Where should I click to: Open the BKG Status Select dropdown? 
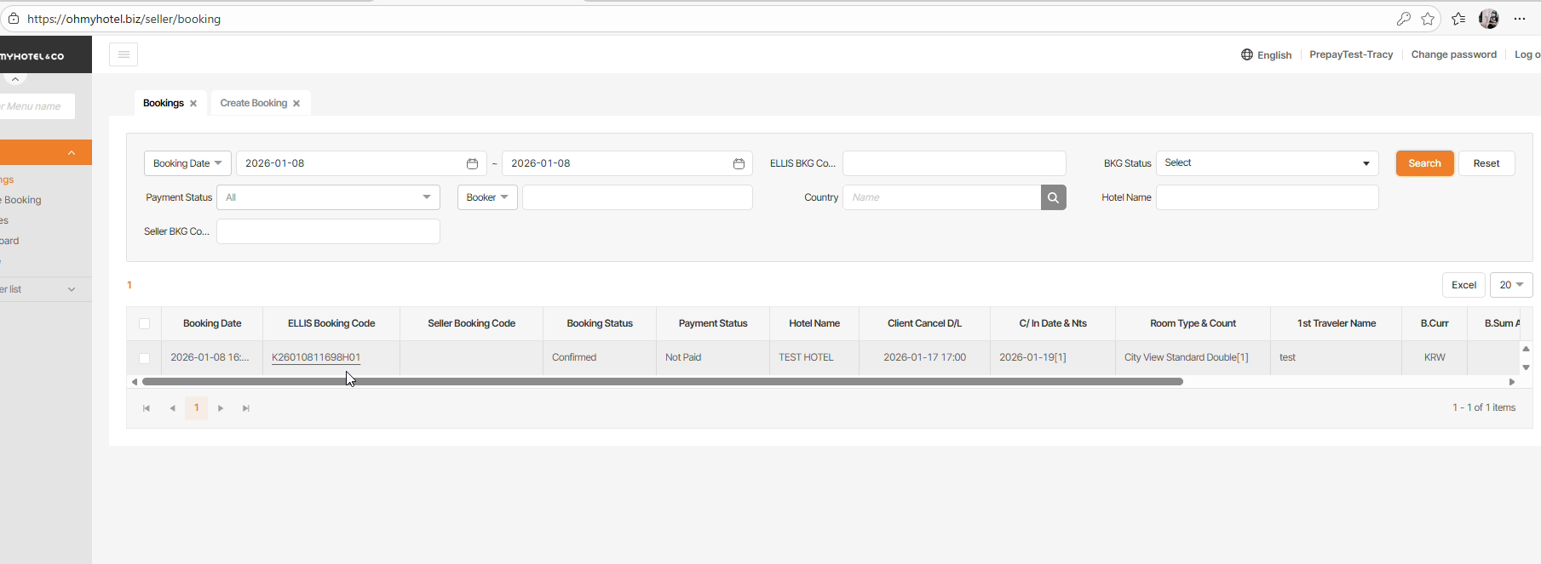pyautogui.click(x=1267, y=163)
